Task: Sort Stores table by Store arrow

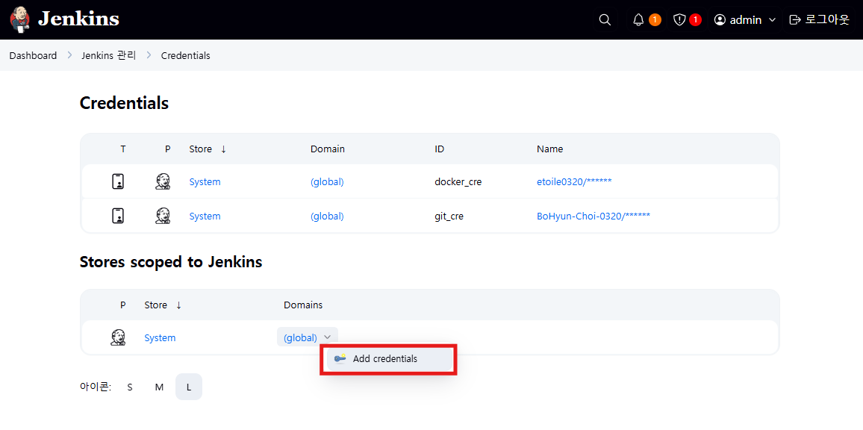Action: (179, 305)
